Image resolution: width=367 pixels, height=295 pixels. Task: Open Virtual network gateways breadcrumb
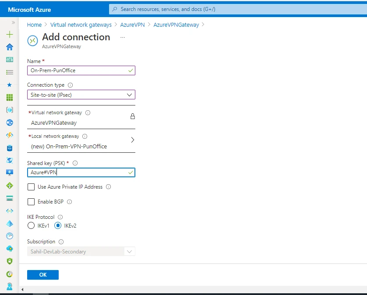tap(81, 25)
